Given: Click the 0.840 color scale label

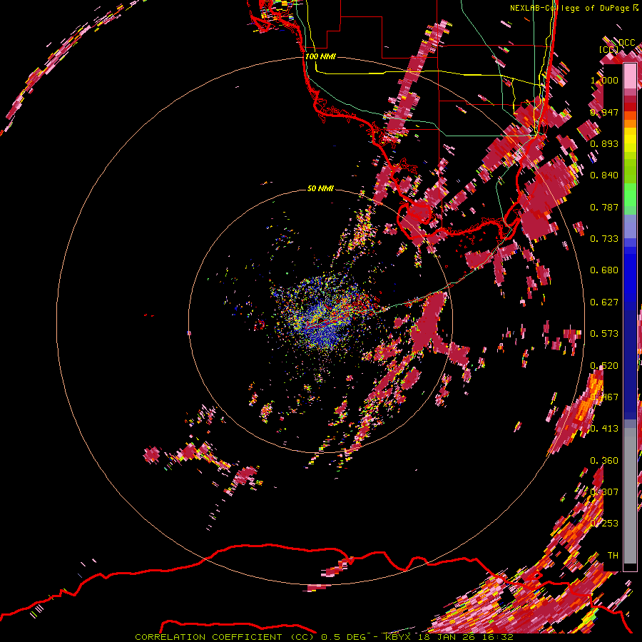Looking at the screenshot, I should pyautogui.click(x=604, y=175).
